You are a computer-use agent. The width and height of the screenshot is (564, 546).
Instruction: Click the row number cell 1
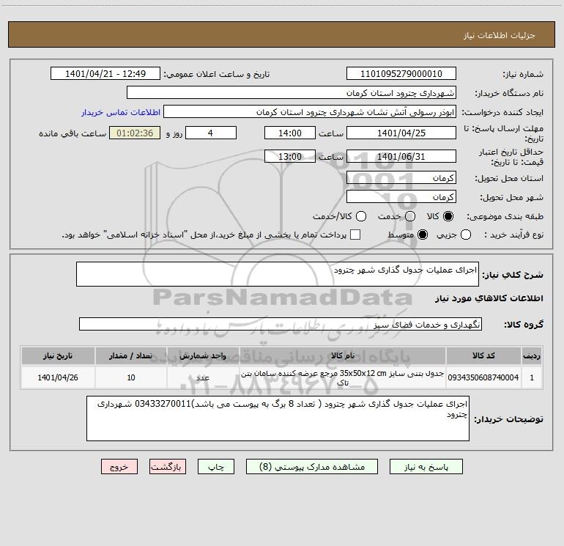tap(532, 377)
